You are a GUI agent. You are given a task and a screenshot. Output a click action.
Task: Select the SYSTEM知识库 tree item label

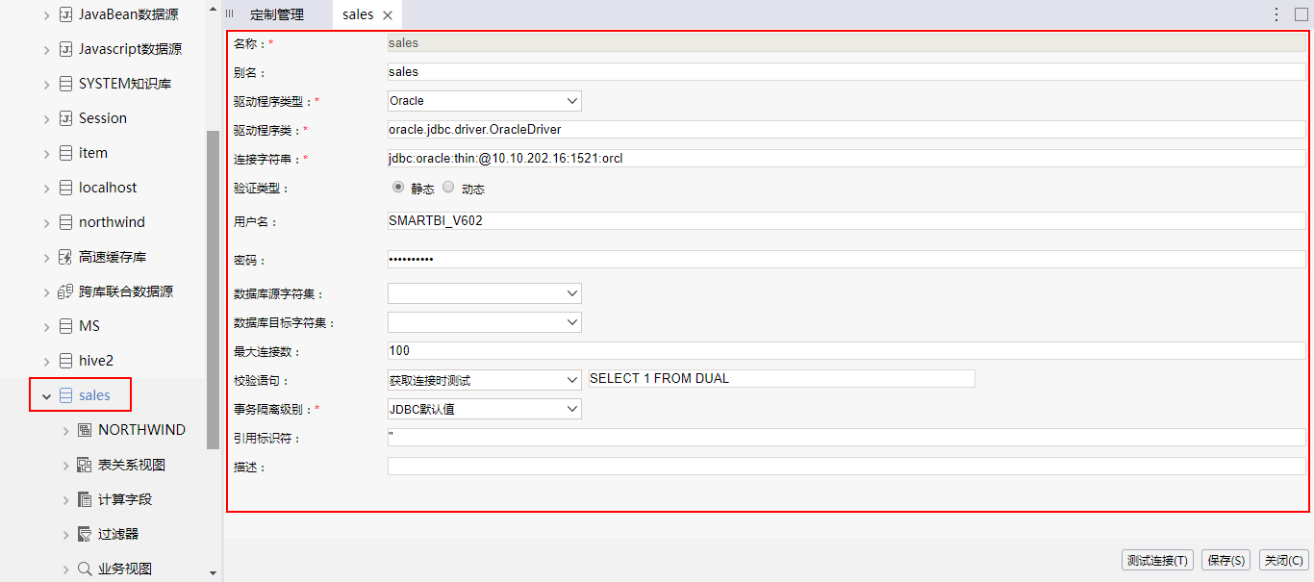point(125,84)
